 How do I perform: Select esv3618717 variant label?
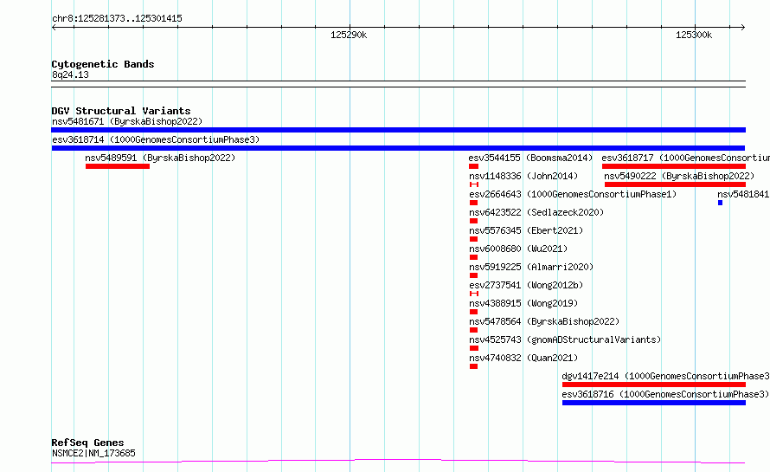(685, 158)
